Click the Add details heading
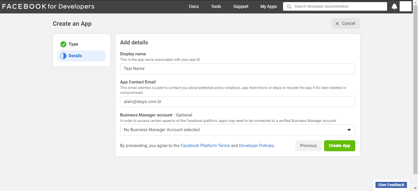The width and height of the screenshot is (418, 191). [134, 43]
